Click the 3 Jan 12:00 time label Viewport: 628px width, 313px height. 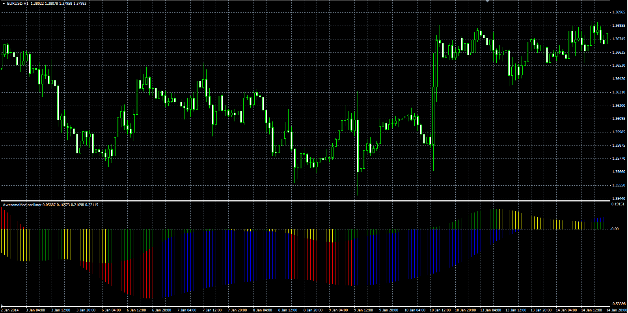tap(61, 310)
